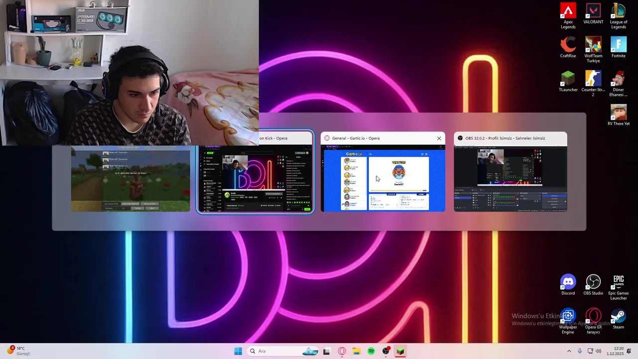Open the weather widget showing 18°C
The height and width of the screenshot is (359, 638).
click(18, 351)
